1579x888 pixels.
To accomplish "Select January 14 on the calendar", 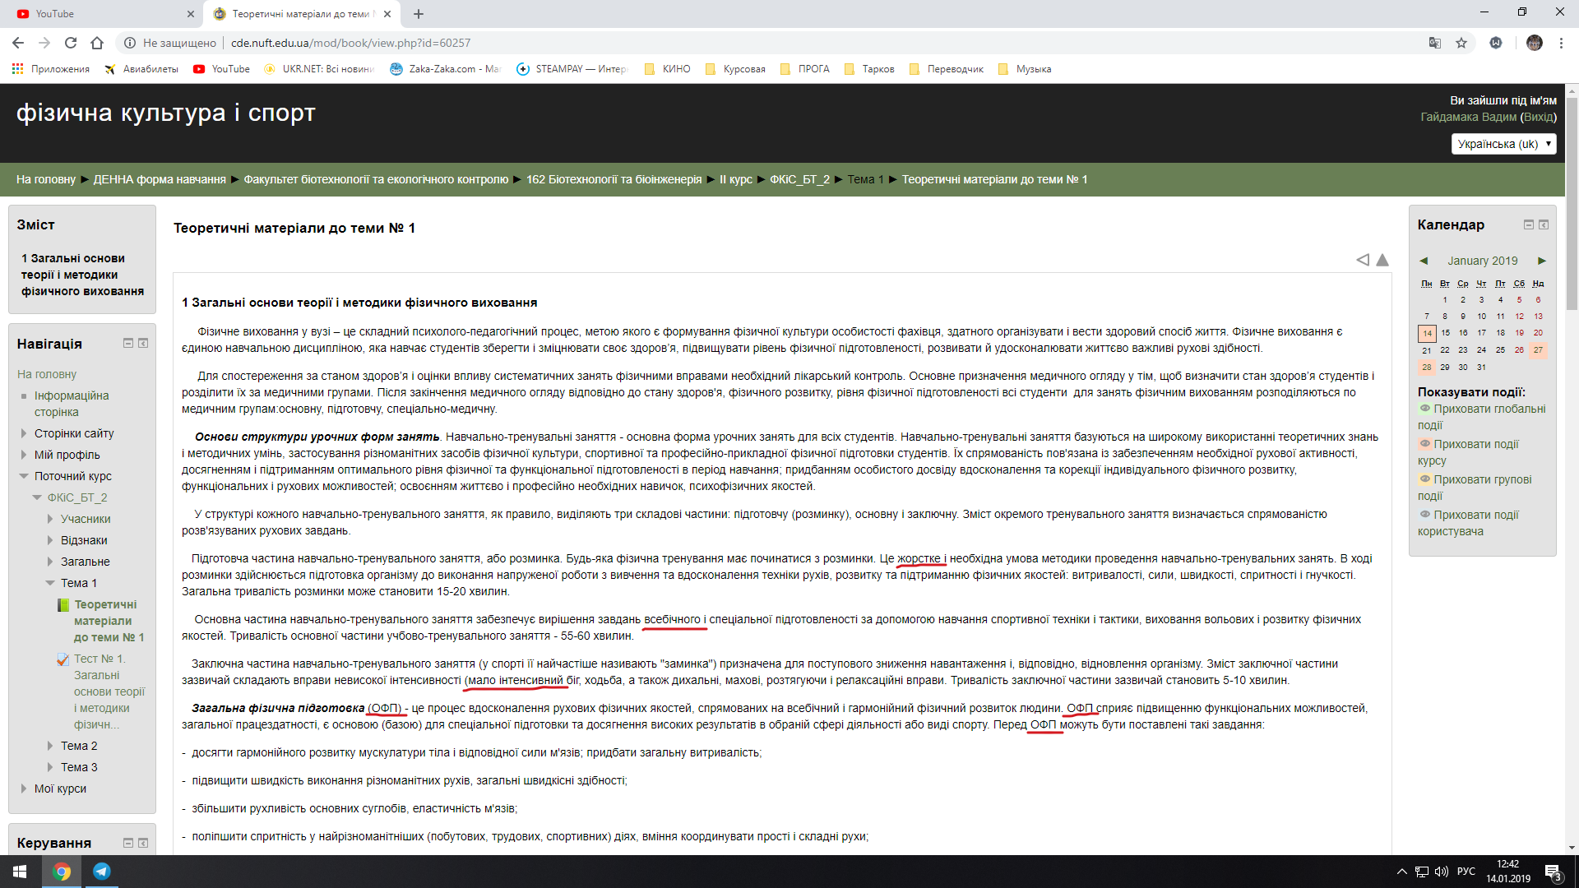I will click(x=1428, y=334).
